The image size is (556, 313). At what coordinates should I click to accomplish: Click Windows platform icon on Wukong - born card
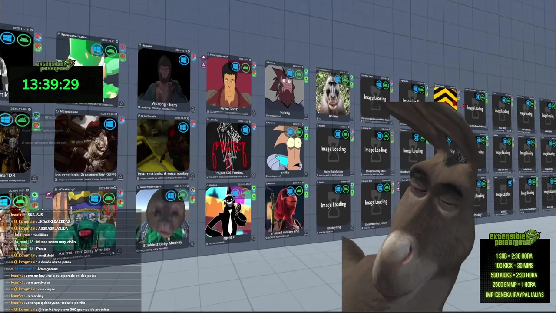(x=183, y=60)
